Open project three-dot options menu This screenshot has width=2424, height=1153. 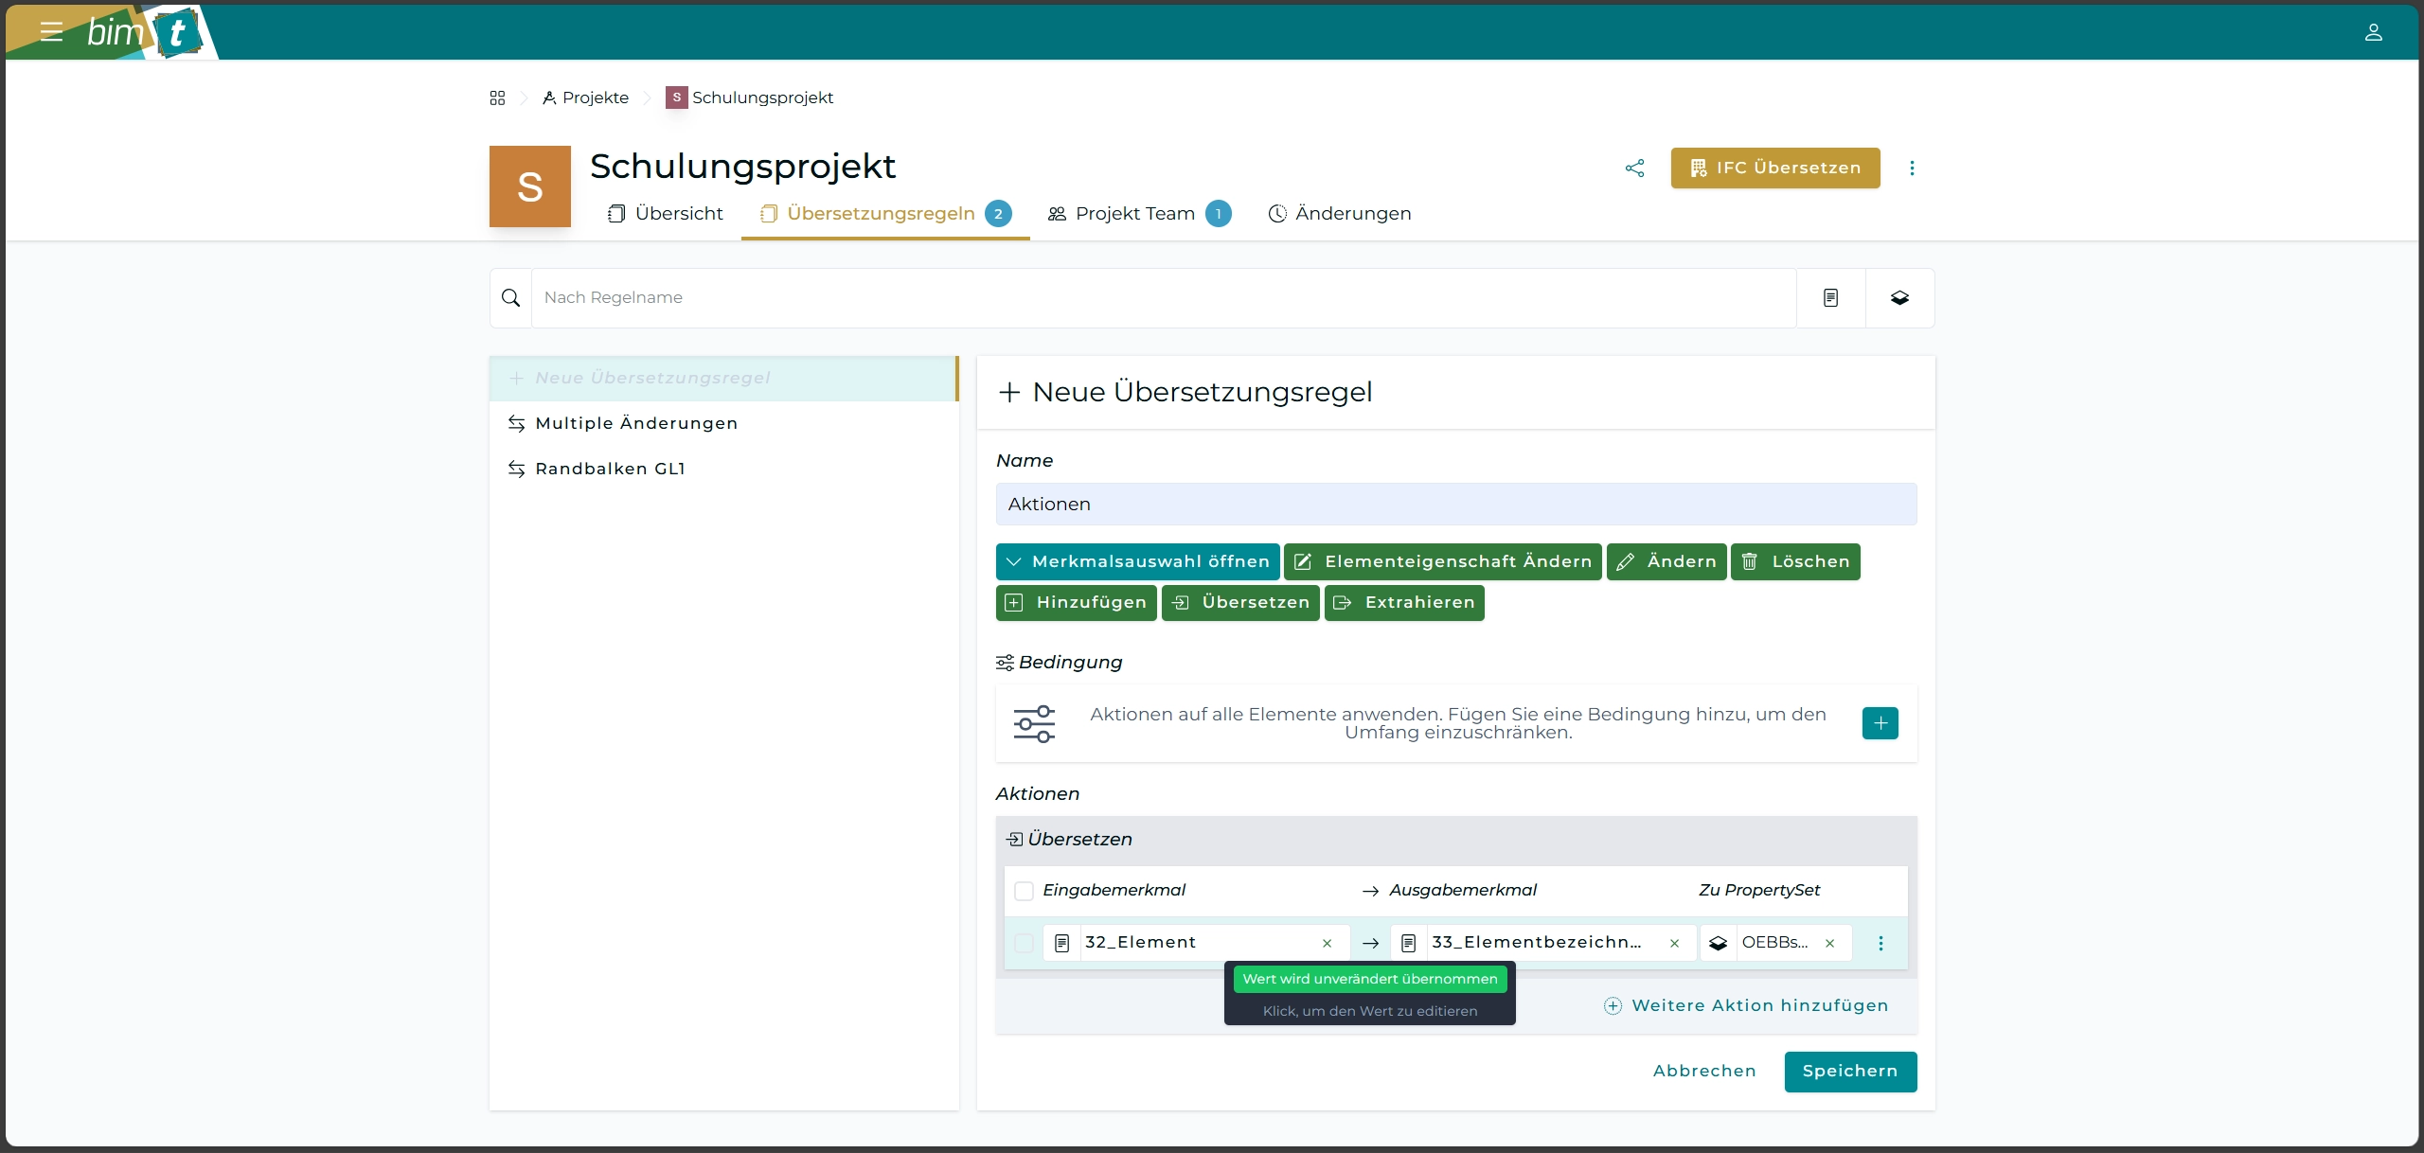[x=1912, y=169]
